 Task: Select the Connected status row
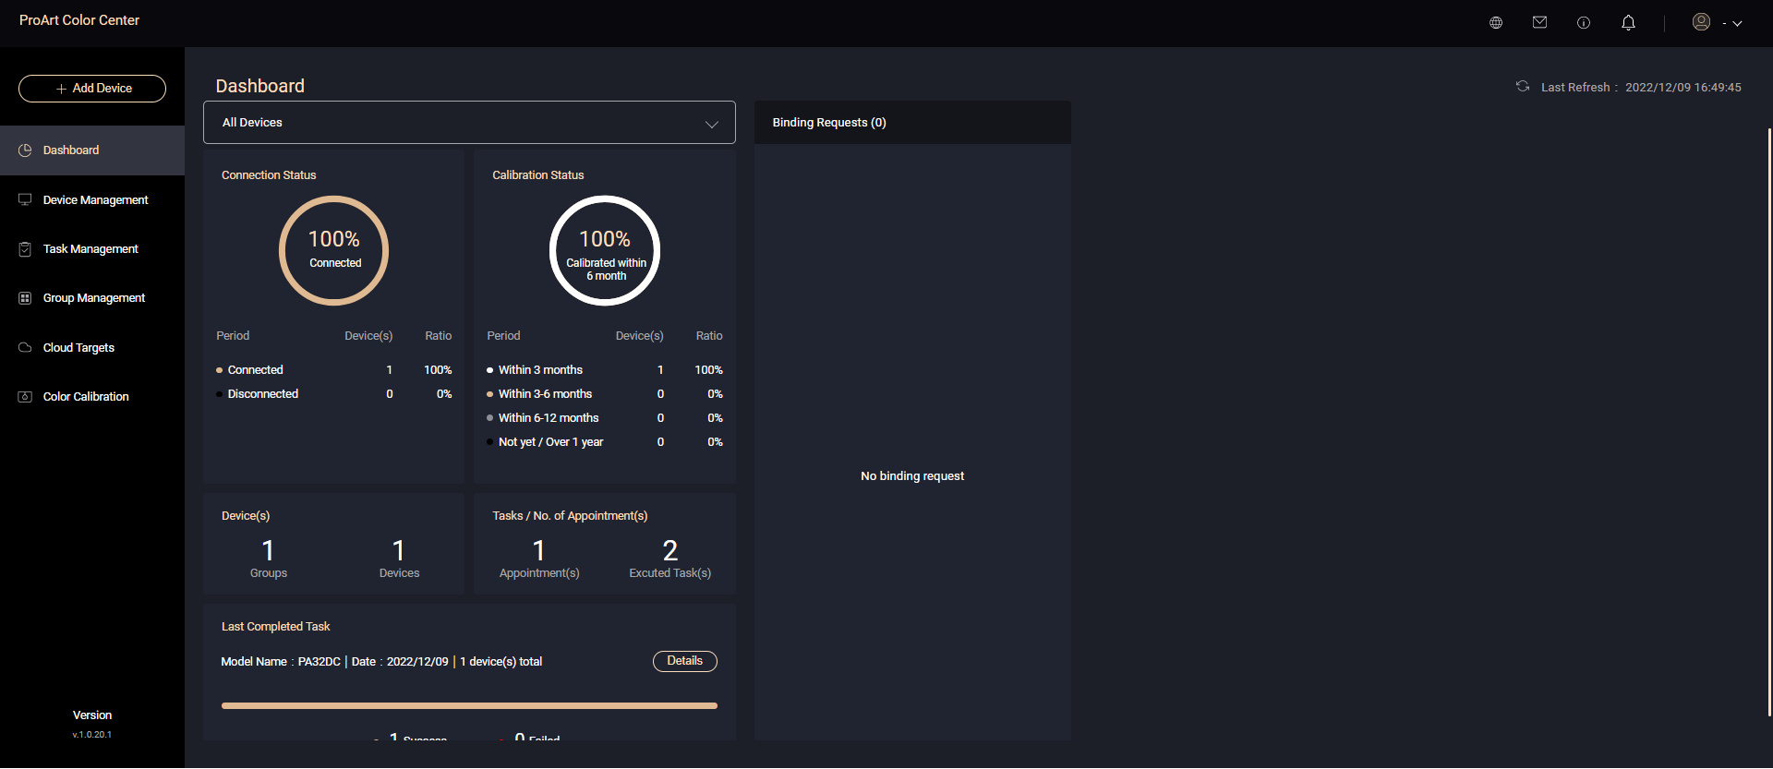tap(333, 370)
